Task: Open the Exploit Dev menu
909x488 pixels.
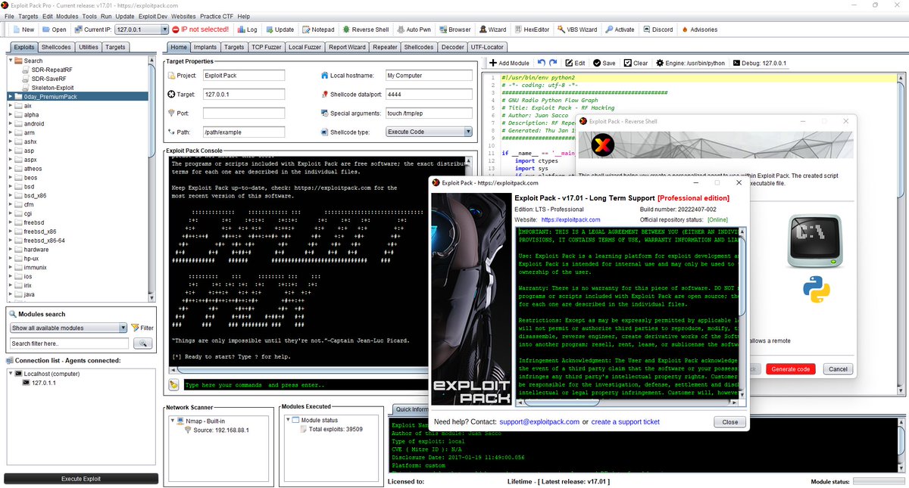Action: [153, 16]
